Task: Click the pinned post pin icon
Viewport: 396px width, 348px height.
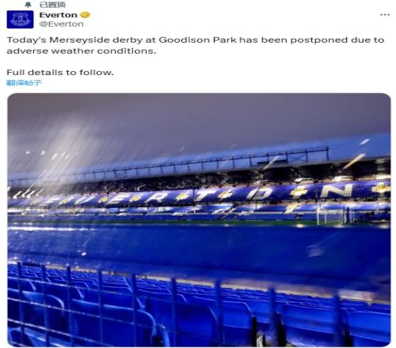Action: click(x=28, y=5)
